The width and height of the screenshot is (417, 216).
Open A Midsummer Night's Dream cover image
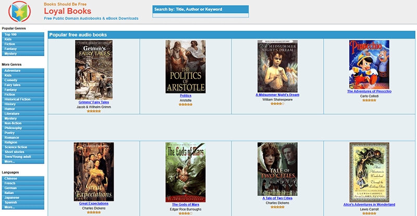(277, 66)
